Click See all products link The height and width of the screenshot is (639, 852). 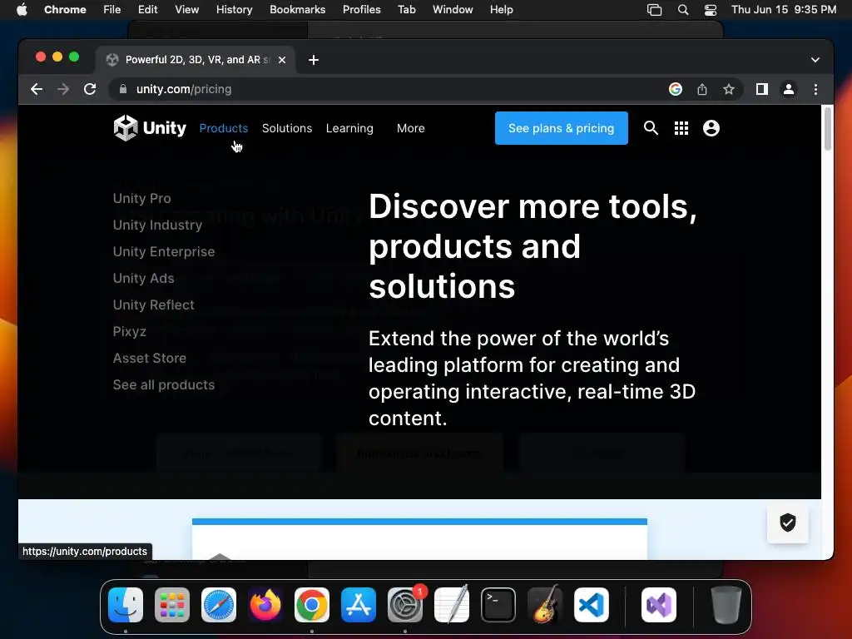coord(164,384)
